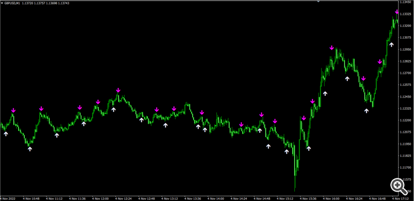414x201 pixels.
Task: Click the 4 Nov 14:24 time label
Action: [239, 199]
